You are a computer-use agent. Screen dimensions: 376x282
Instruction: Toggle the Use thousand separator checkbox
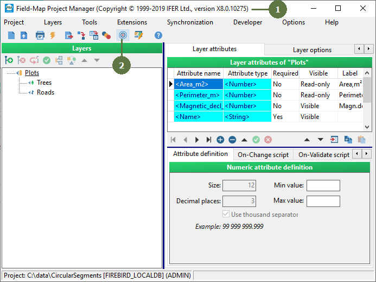(x=226, y=214)
